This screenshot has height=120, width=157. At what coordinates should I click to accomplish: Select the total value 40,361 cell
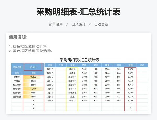[x=33, y=67]
